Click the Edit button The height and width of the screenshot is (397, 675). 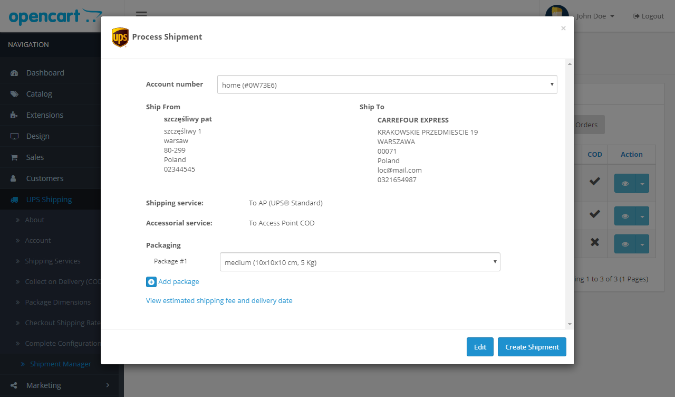[x=480, y=347]
